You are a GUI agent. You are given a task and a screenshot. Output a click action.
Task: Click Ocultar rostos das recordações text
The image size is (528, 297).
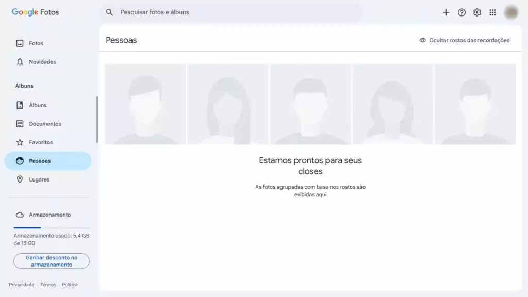tap(469, 40)
